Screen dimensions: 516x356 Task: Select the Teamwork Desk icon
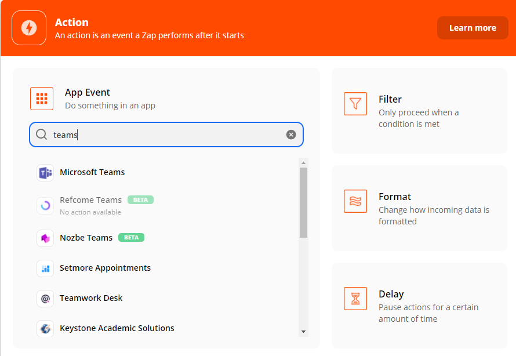point(45,299)
